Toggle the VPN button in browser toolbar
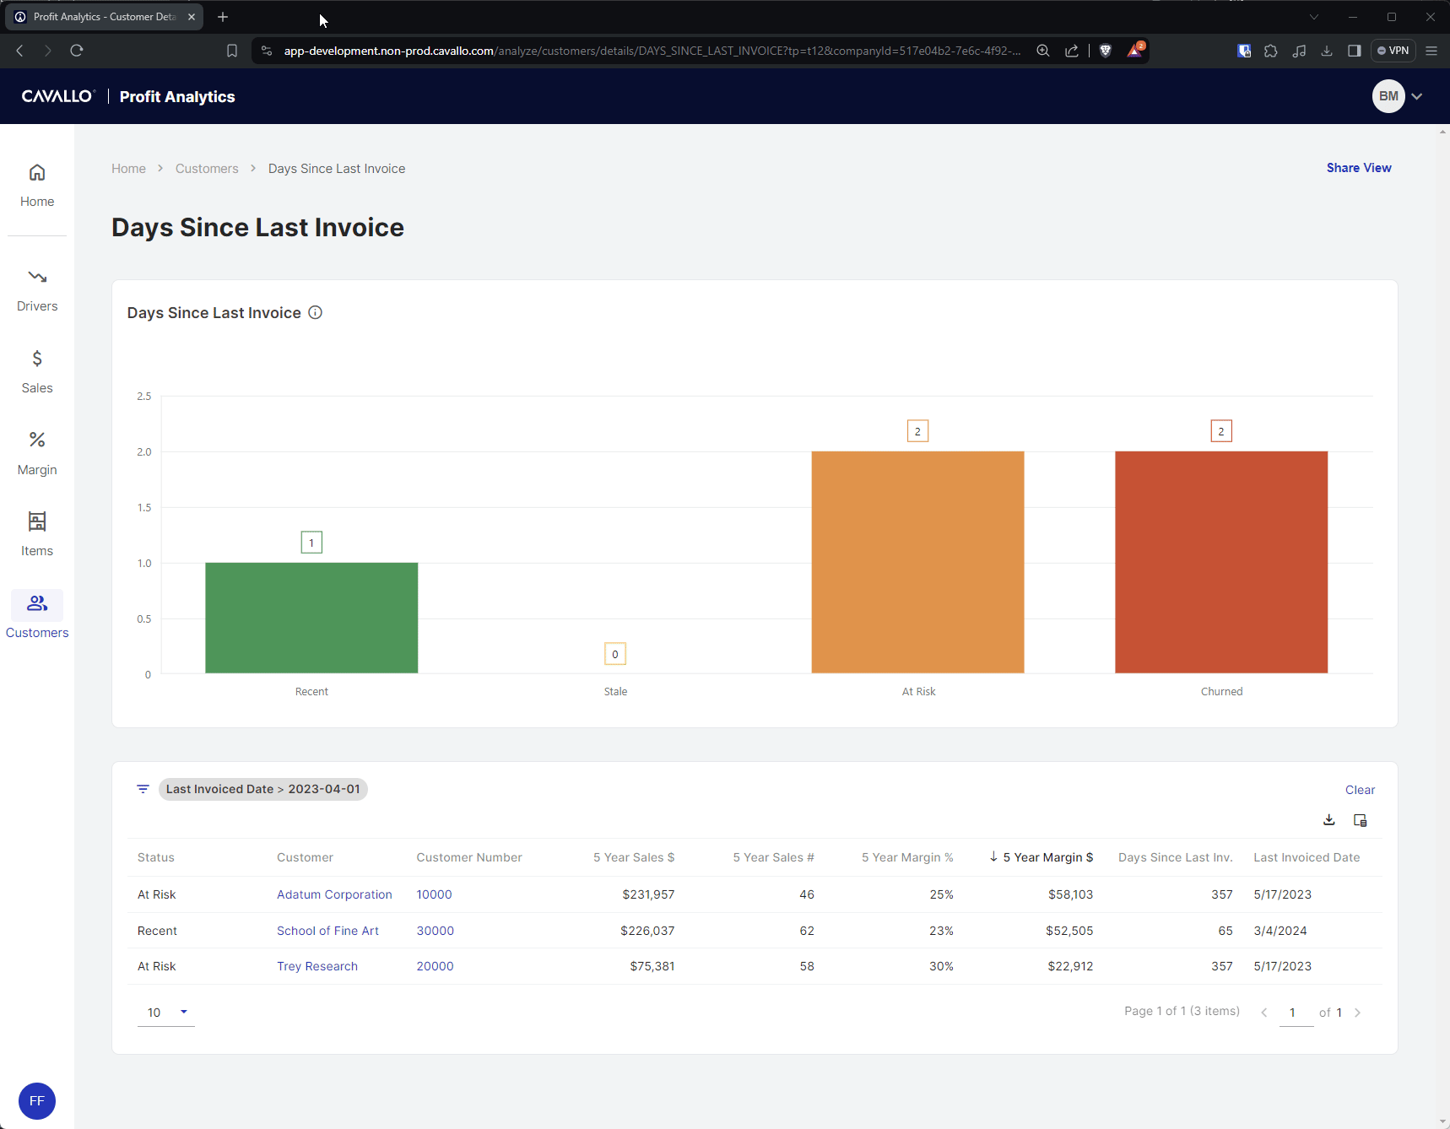Viewport: 1450px width, 1129px height. [x=1393, y=51]
